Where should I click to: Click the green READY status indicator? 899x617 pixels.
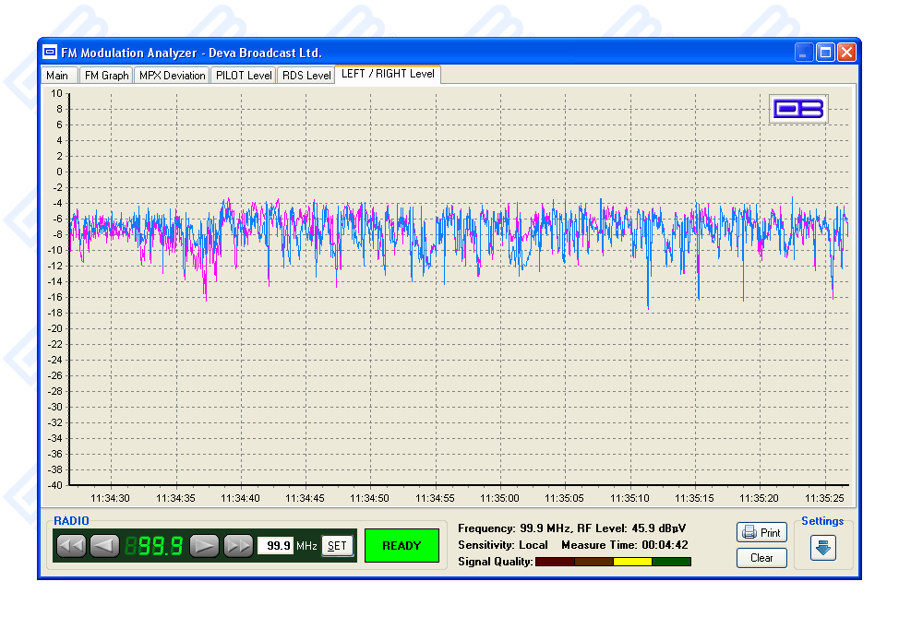(402, 546)
